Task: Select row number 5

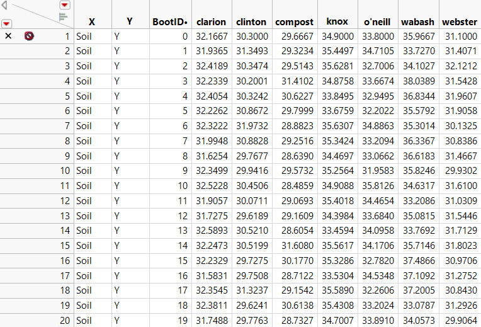Action: 67,96
